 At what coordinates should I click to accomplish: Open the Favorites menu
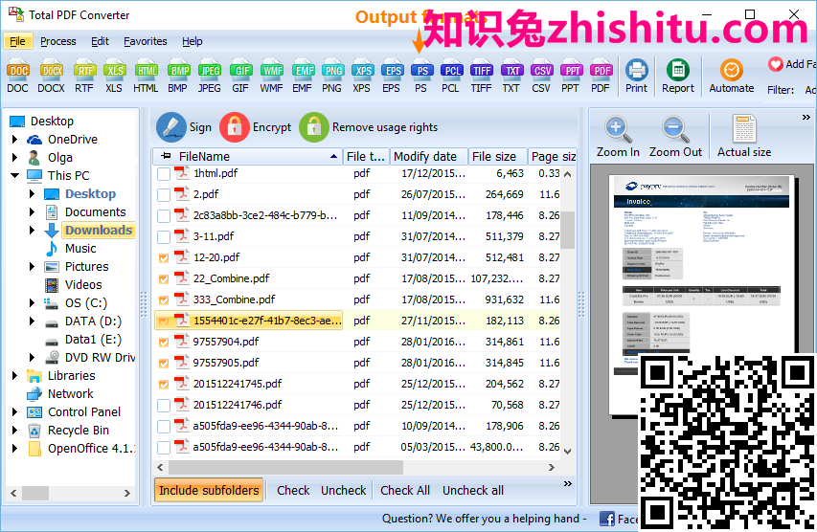click(x=146, y=41)
